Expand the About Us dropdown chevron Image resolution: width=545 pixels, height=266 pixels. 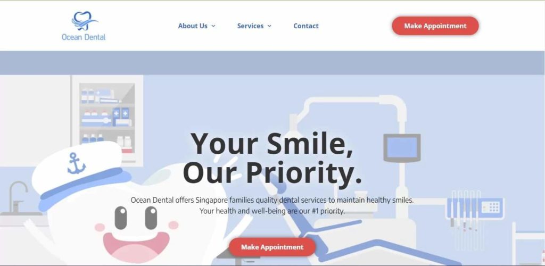click(213, 26)
